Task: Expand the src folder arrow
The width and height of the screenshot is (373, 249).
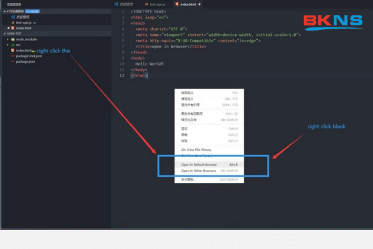Action: click(x=8, y=45)
